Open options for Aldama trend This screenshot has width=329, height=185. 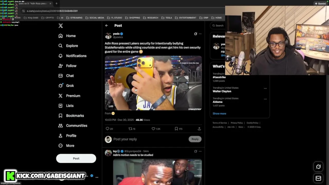265,99
